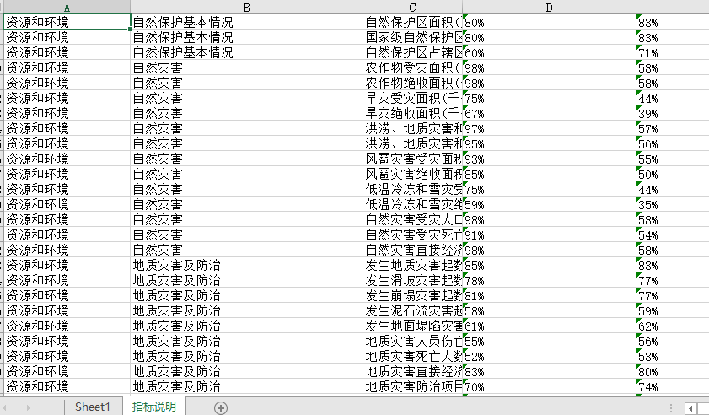
Task: Click the horizontal scrollbar left arrow
Action: (690, 408)
